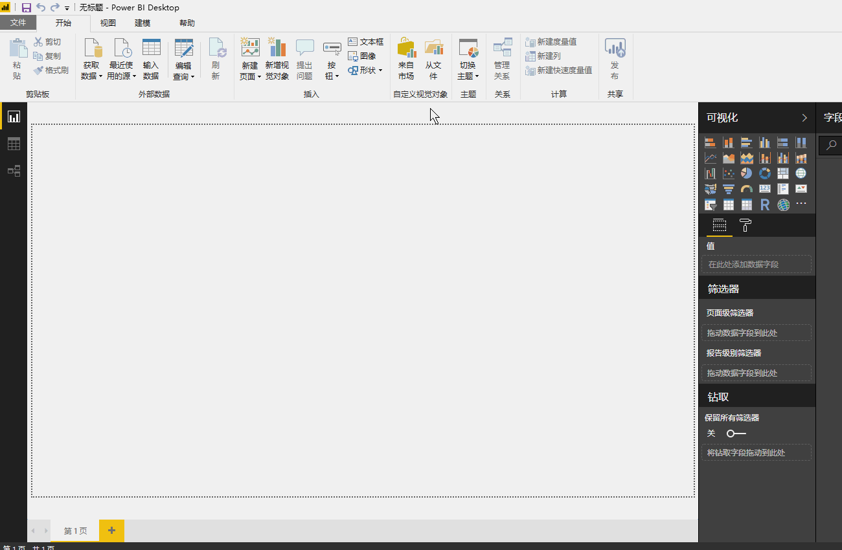Open the 文件 menu tab
842x550 pixels.
[x=18, y=23]
